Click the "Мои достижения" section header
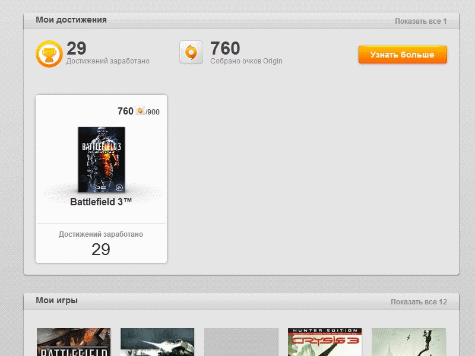 (71, 20)
